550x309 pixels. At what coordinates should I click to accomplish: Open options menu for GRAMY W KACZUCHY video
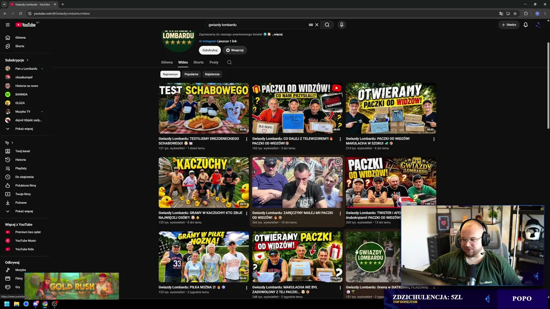(247, 213)
